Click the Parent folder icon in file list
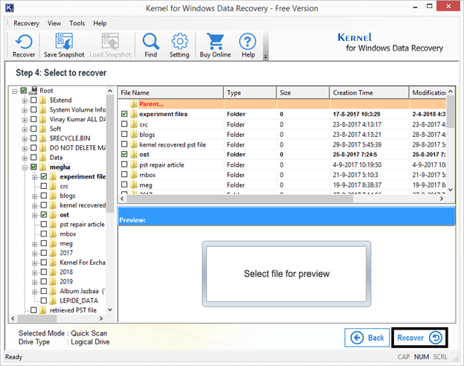This screenshot has height=366, width=464. tap(134, 104)
